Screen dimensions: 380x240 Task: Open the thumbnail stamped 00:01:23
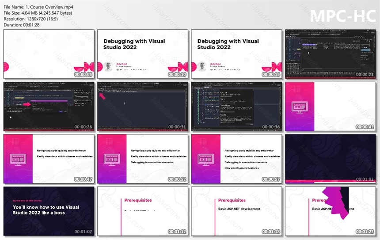331,211
